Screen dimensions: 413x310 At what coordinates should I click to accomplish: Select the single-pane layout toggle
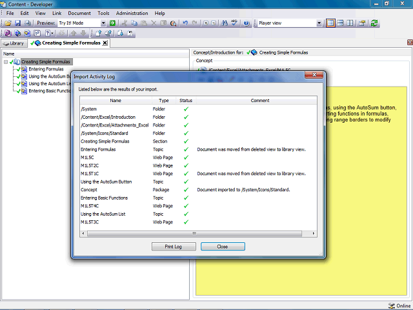[330, 23]
